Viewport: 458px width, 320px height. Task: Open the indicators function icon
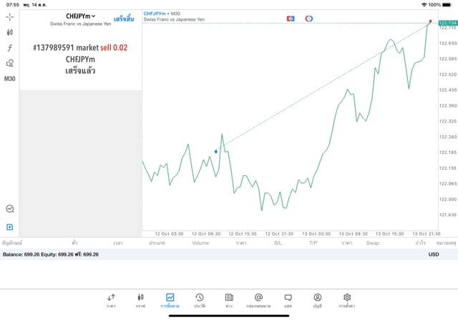tap(10, 48)
